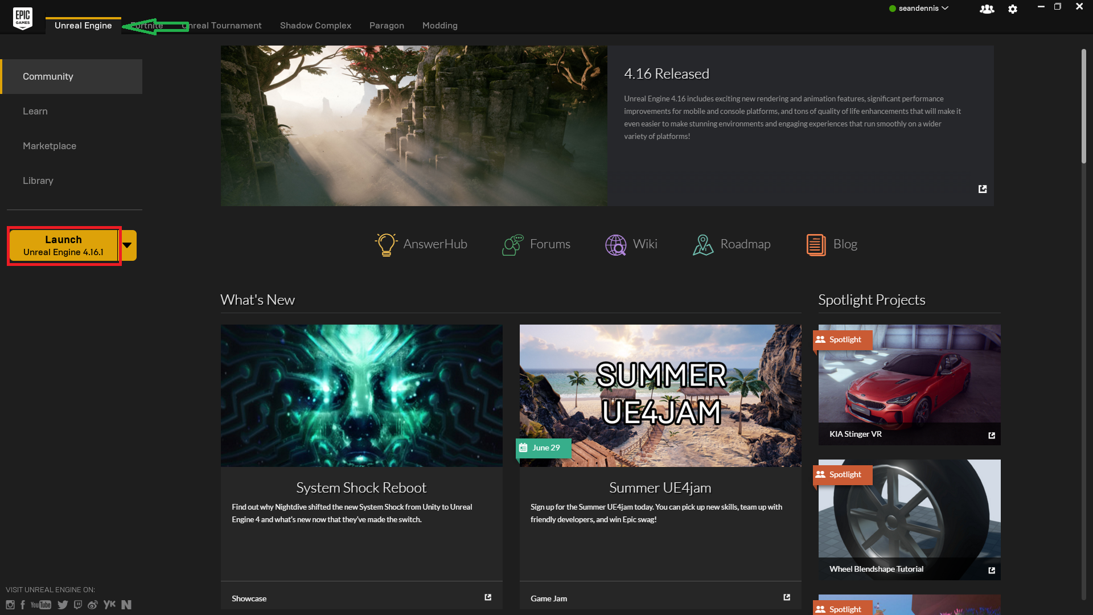Open the Wiki link text
Screen dimensions: 1093x615
pyautogui.click(x=645, y=244)
